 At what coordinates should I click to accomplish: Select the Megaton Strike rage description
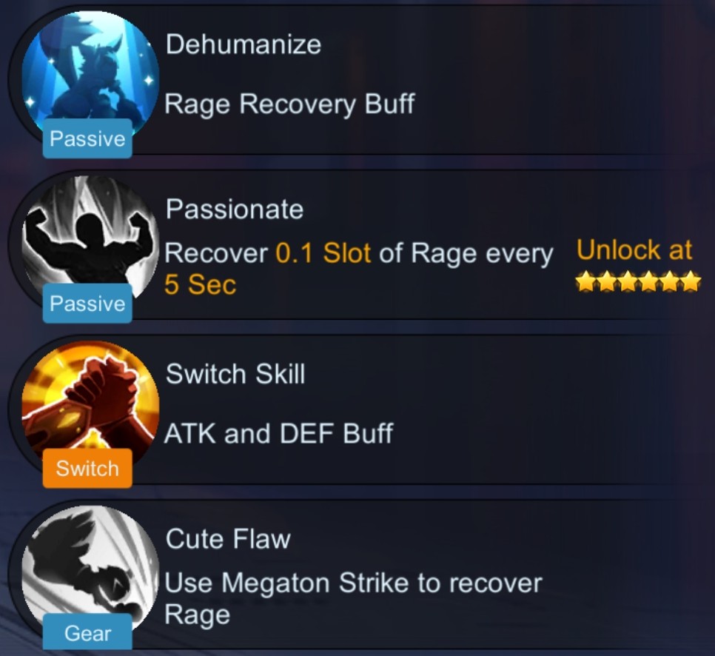pyautogui.click(x=353, y=598)
